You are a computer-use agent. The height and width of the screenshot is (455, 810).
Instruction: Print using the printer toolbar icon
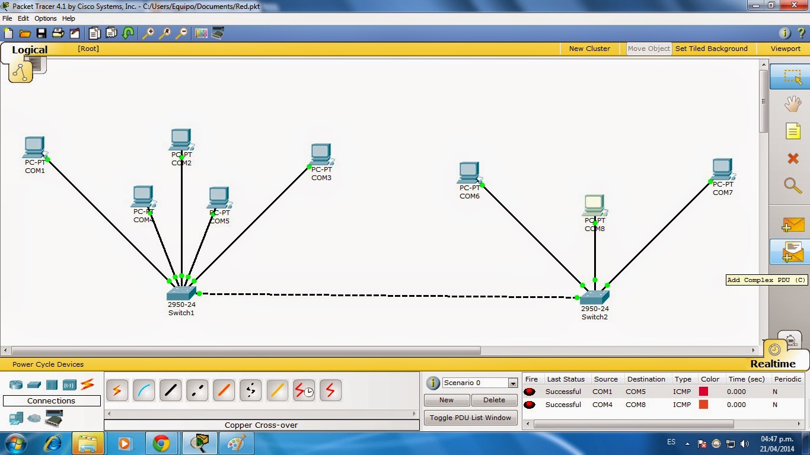click(x=58, y=33)
